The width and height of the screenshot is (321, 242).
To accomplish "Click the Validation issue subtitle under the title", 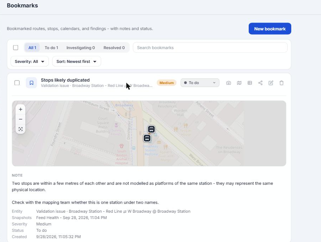I will 97,86.
